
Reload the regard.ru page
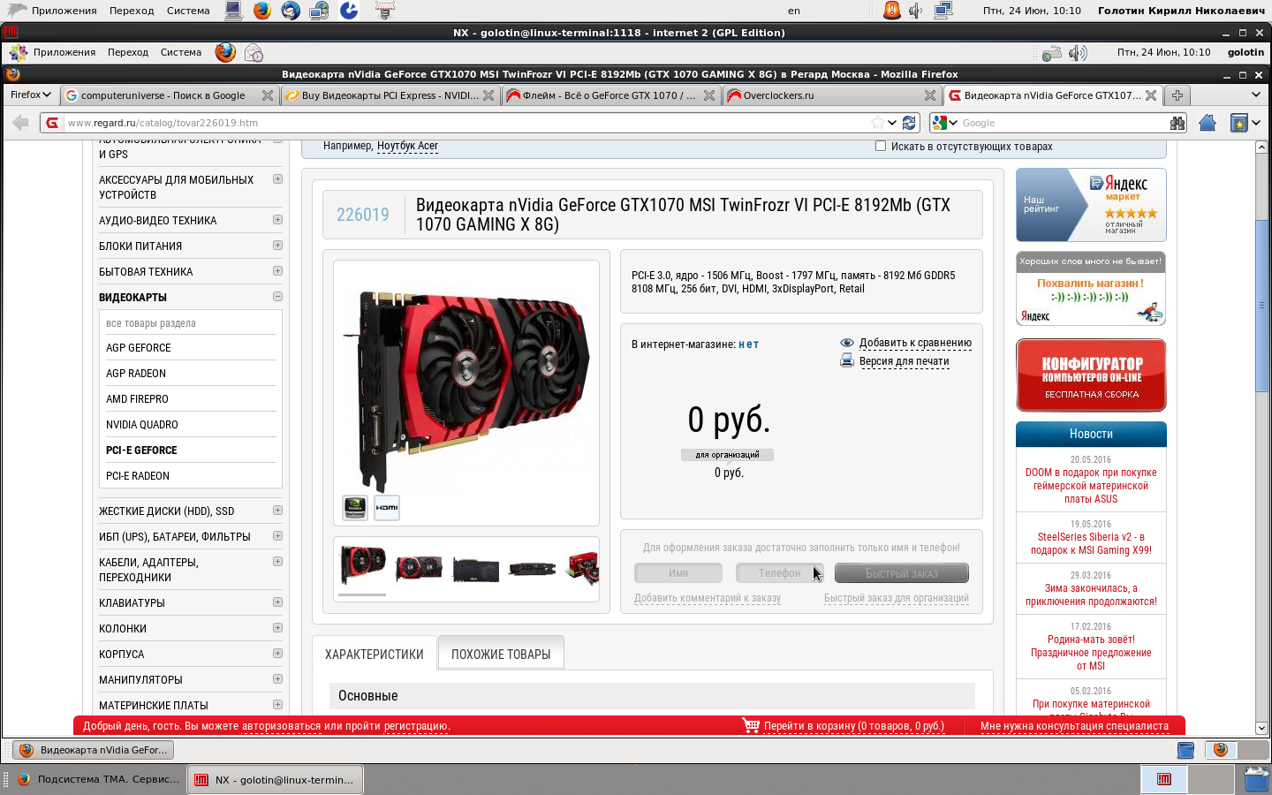909,123
